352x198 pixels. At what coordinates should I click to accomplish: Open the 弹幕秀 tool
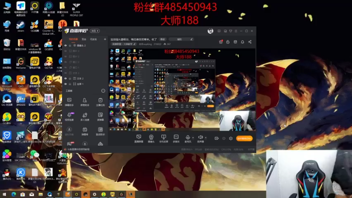point(84,131)
